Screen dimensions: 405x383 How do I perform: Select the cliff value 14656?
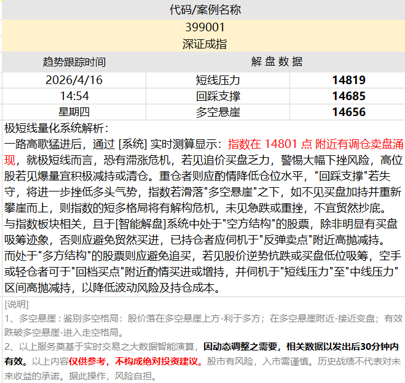(348, 112)
